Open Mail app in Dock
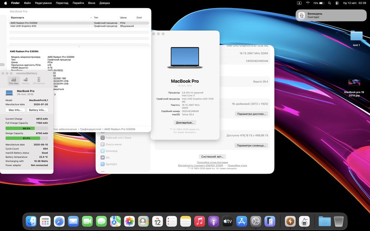370x231 pixels. [x=73, y=221]
